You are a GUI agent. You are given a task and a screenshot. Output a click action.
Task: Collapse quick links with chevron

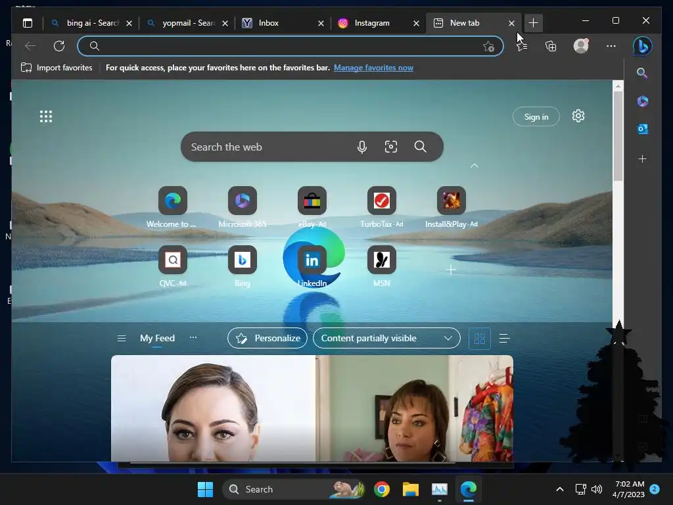pos(475,166)
